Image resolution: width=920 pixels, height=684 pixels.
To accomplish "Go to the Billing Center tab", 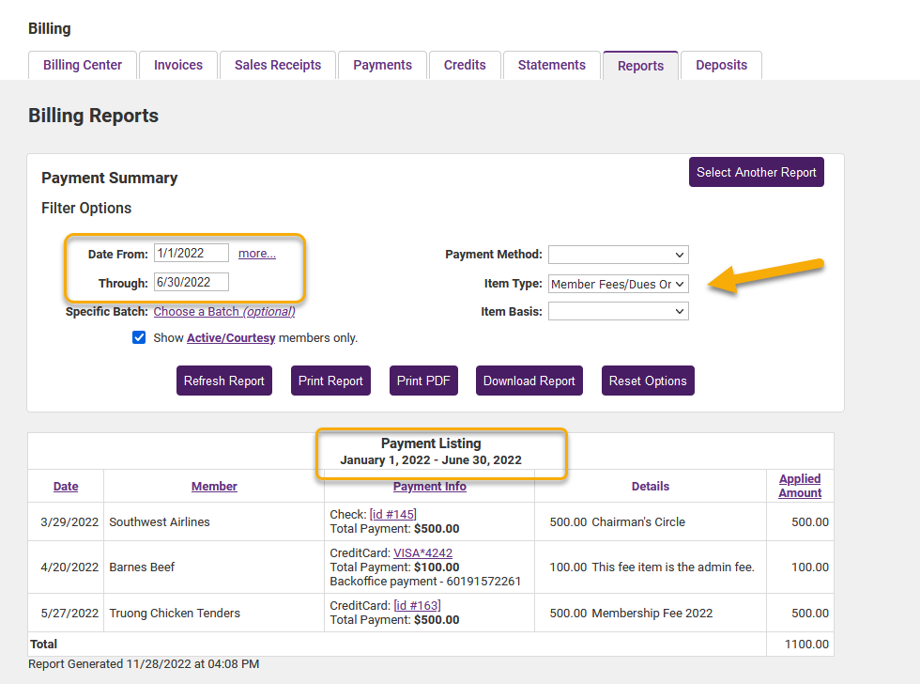I will (x=82, y=65).
